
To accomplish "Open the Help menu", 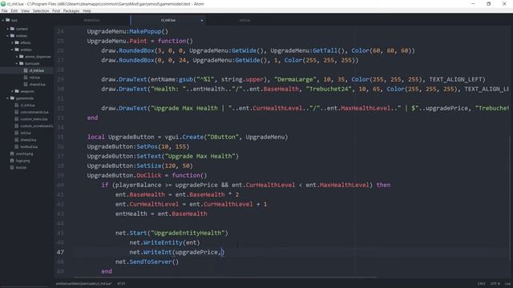I will (x=87, y=10).
